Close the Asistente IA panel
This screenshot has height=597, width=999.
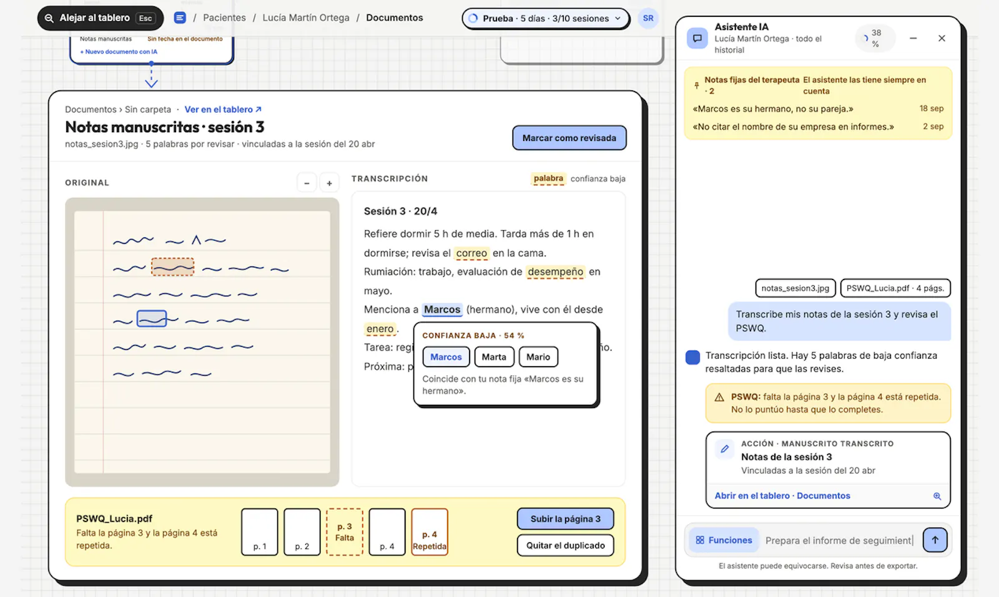pos(942,38)
